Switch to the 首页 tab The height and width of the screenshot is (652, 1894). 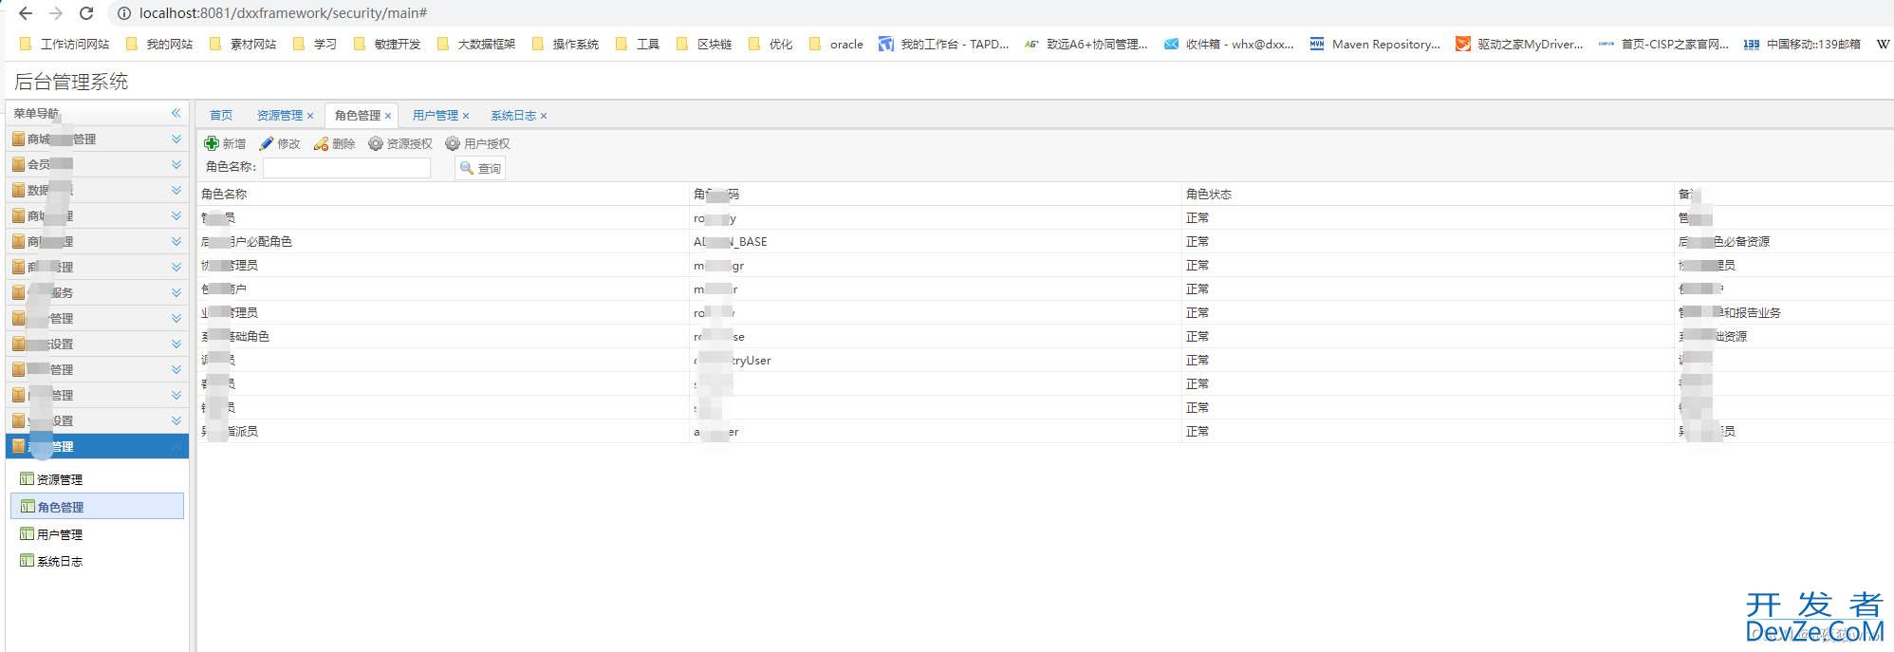pyautogui.click(x=221, y=115)
